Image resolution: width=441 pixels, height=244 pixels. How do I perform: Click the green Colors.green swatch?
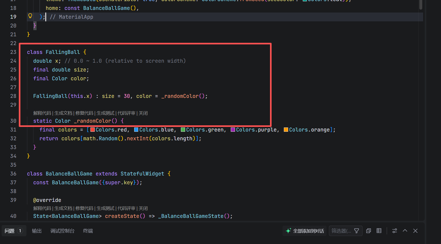click(183, 130)
